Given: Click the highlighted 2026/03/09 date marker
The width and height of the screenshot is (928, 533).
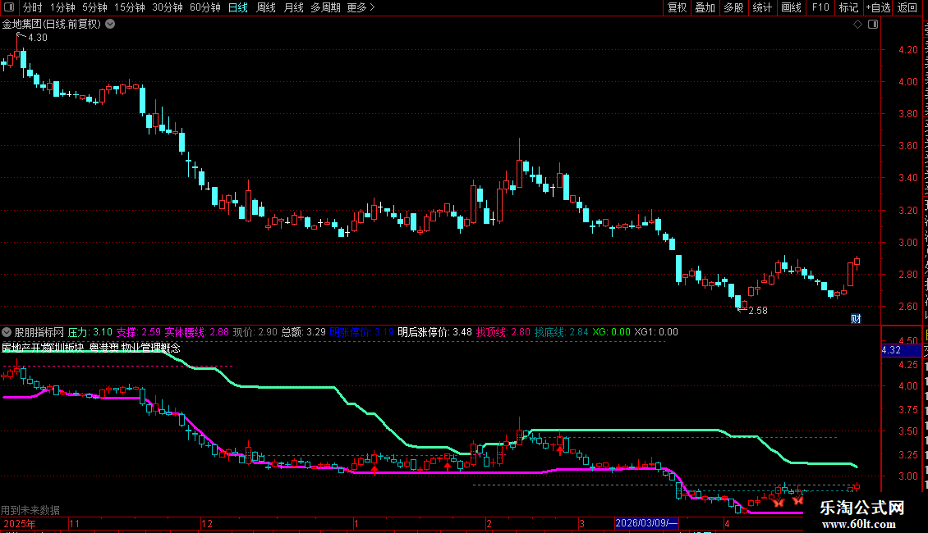Looking at the screenshot, I should (646, 523).
